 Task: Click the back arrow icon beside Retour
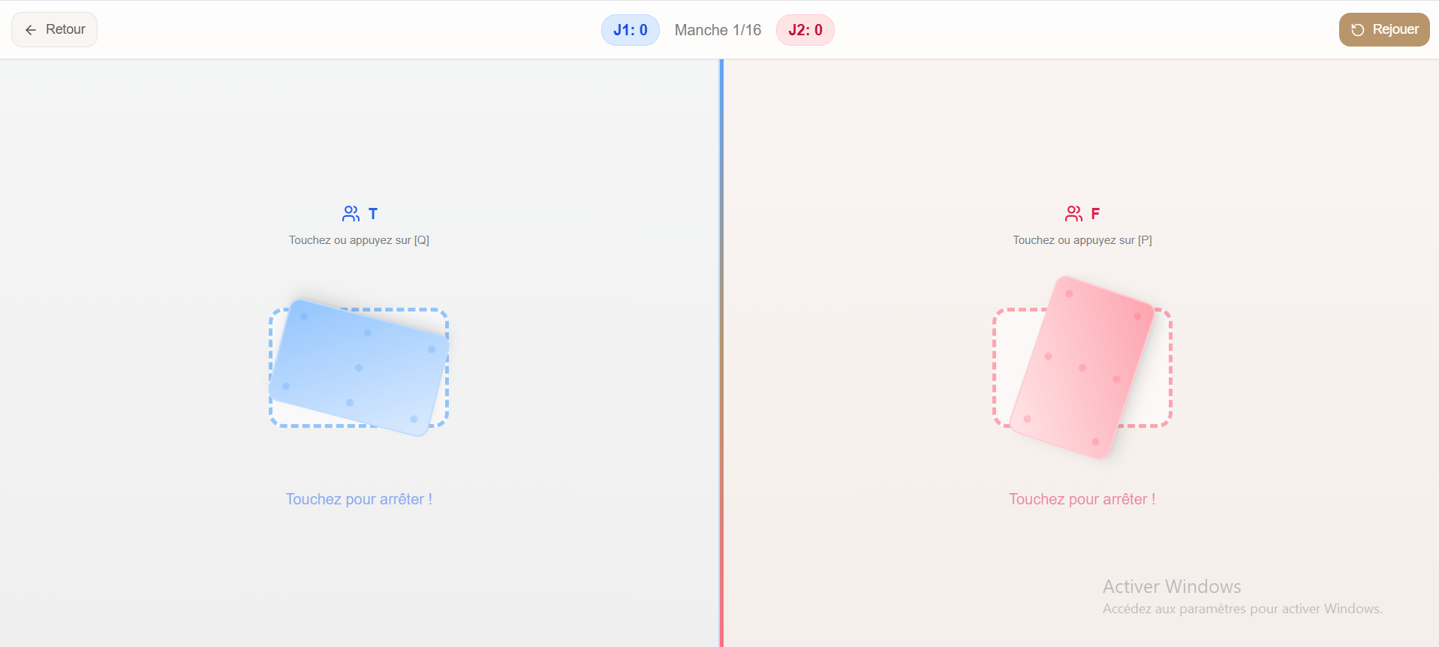pyautogui.click(x=31, y=30)
